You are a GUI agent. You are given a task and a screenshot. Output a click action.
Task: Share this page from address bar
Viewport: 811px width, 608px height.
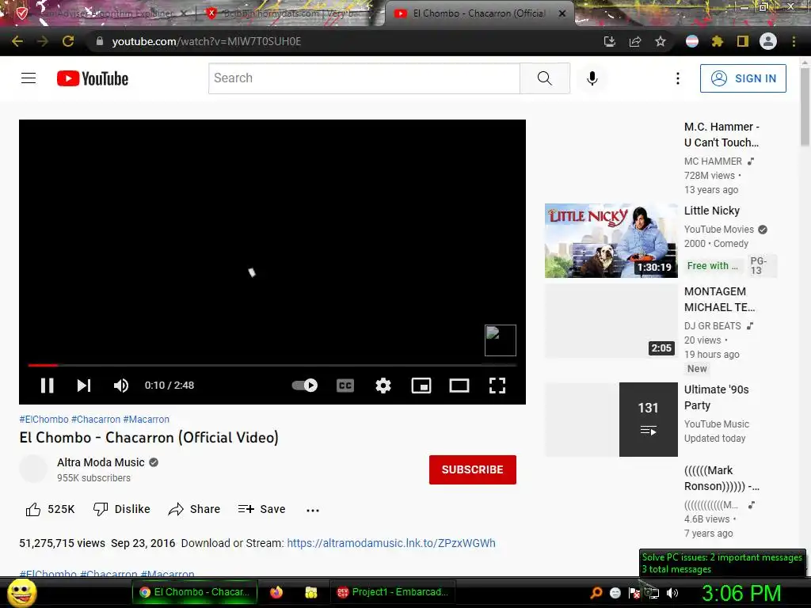(635, 41)
